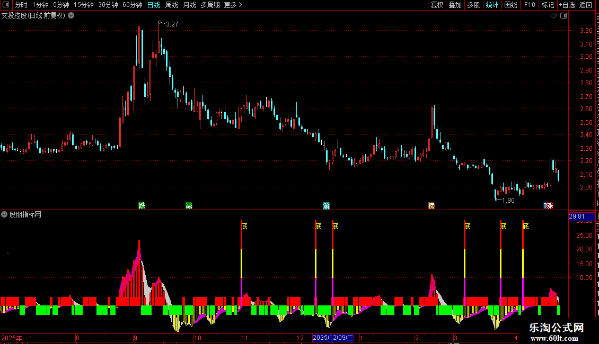Select the 30分钟 period
The height and width of the screenshot is (344, 599).
pyautogui.click(x=108, y=5)
